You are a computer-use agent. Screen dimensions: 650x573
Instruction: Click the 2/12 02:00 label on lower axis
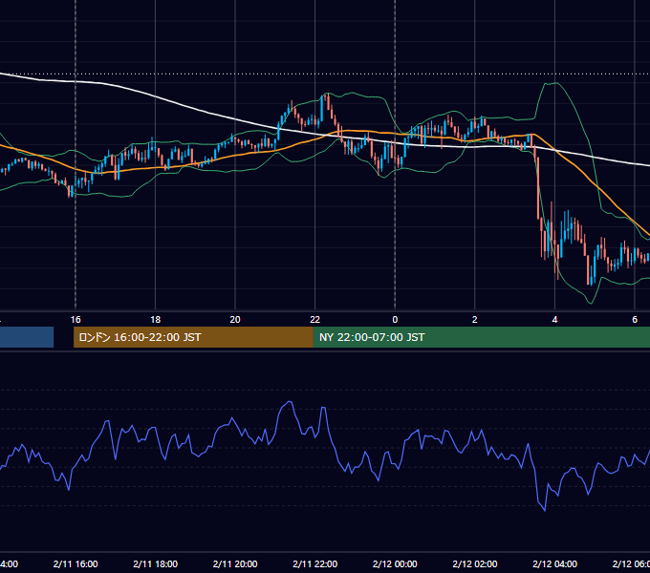[475, 563]
